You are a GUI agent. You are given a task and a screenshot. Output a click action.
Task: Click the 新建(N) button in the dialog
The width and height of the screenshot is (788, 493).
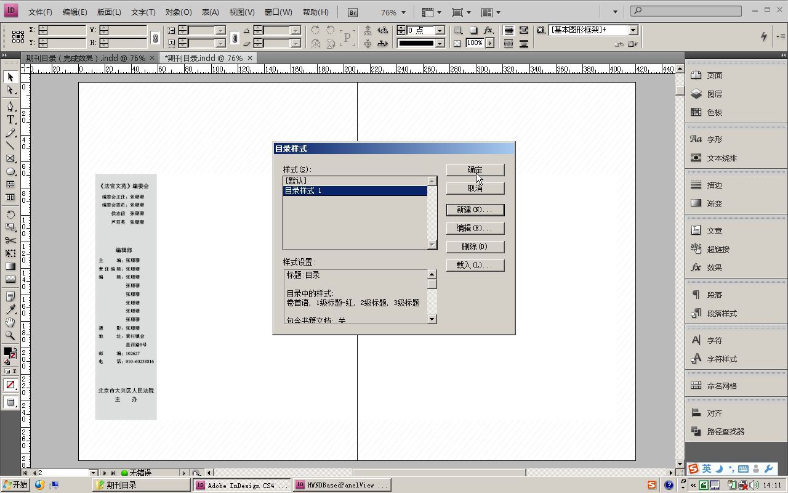(475, 210)
